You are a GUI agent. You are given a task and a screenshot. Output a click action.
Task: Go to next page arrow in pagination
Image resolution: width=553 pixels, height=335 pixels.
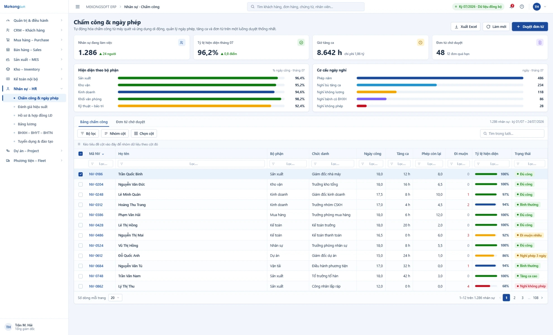[x=542, y=298]
